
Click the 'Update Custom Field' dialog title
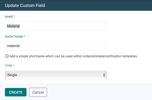click(x=25, y=5)
